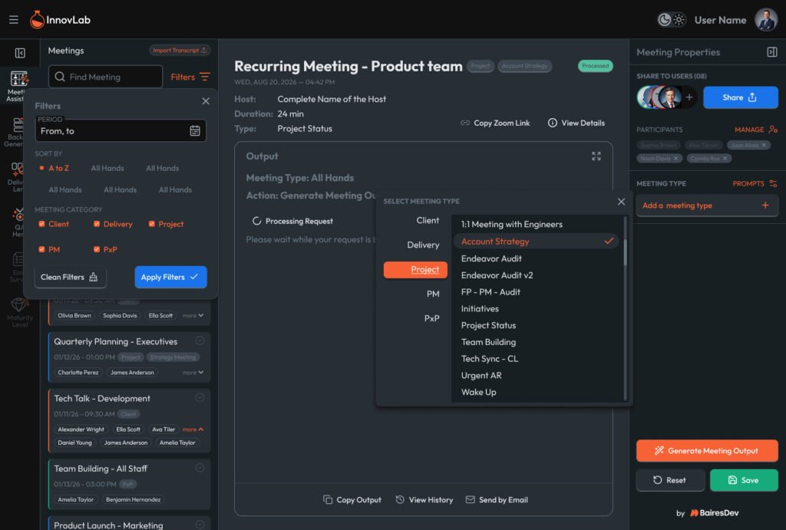This screenshot has width=786, height=530.
Task: Select the Delivery meeting type category
Action: click(423, 245)
